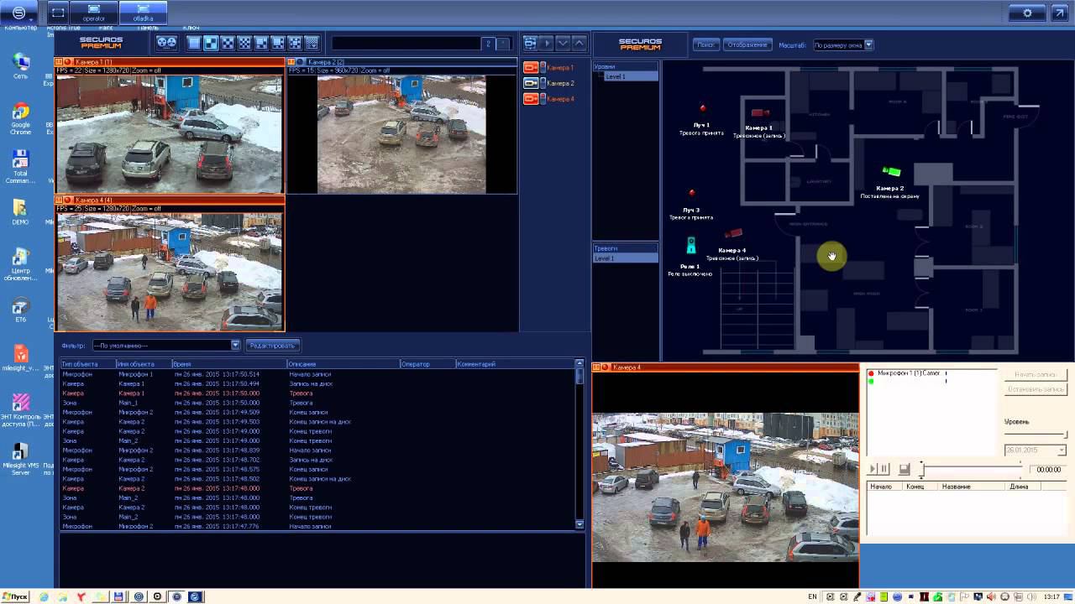Select Микрофон 1 in the audio list

909,373
